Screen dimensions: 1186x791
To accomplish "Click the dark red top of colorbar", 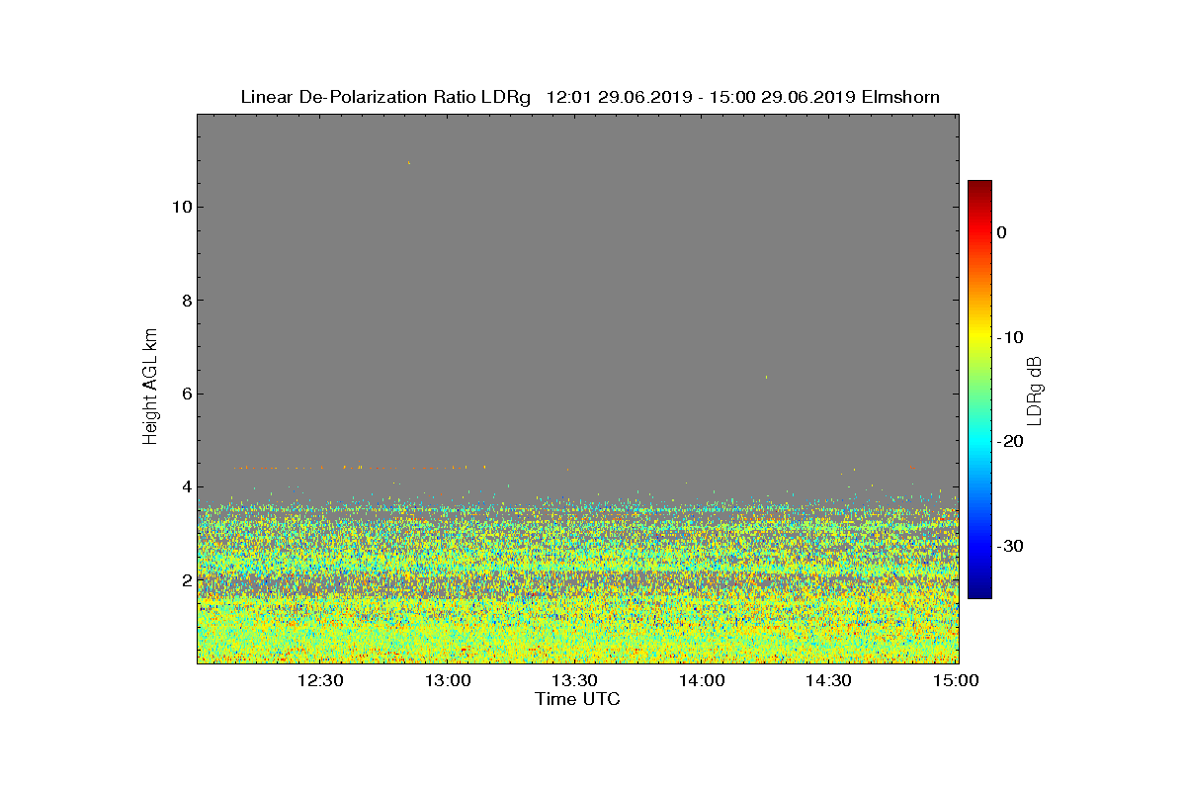I will (x=979, y=187).
